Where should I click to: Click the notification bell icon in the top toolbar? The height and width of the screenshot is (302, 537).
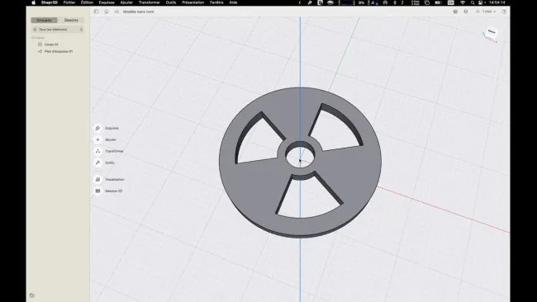pyautogui.click(x=107, y=12)
